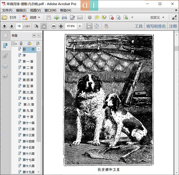Click the Rotate page icon
This screenshot has width=179, height=175.
tap(119, 17)
